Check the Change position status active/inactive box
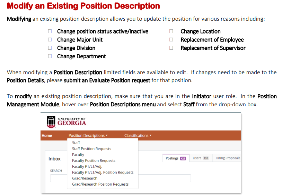The height and width of the screenshot is (195, 282). [50, 31]
